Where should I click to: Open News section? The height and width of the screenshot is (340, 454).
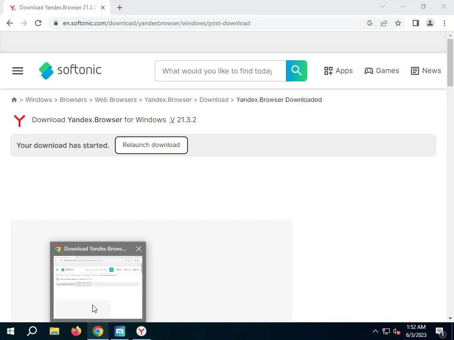pyautogui.click(x=426, y=70)
